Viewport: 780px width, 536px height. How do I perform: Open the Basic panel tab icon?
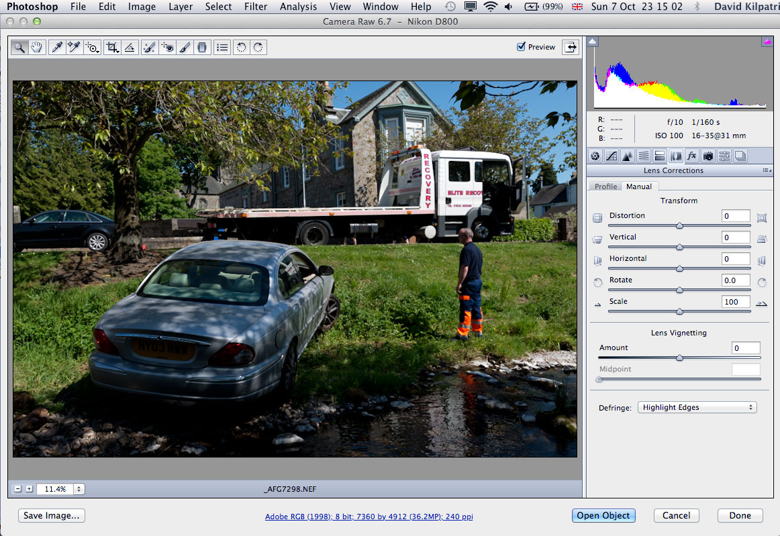point(595,156)
